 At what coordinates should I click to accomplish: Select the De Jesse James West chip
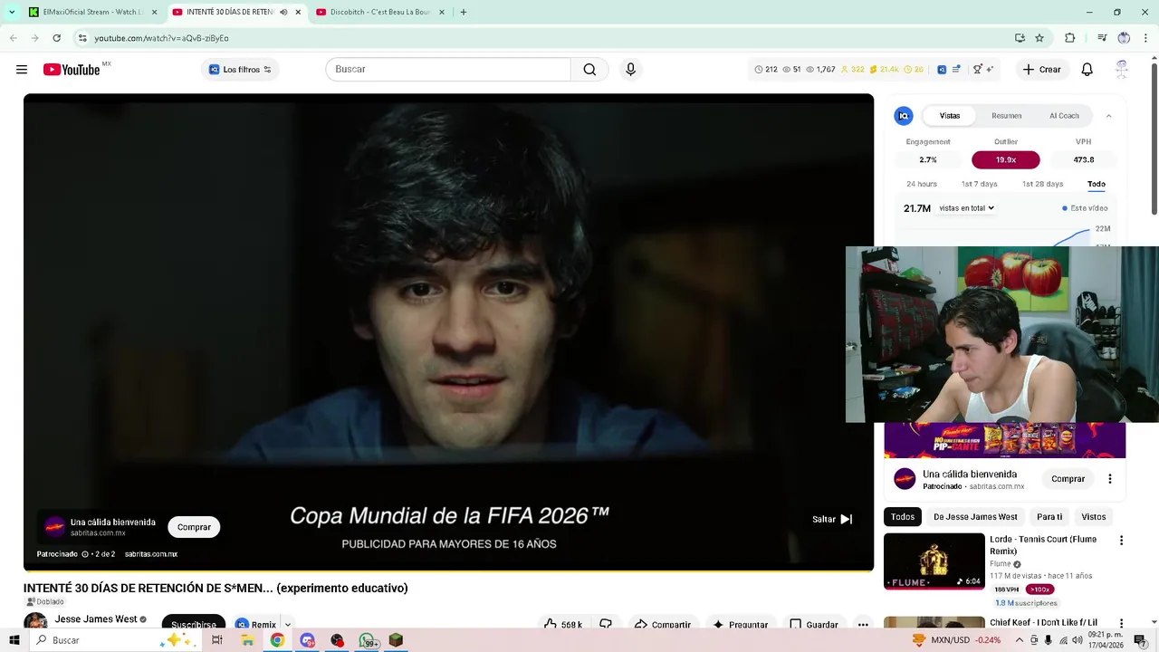(x=975, y=517)
